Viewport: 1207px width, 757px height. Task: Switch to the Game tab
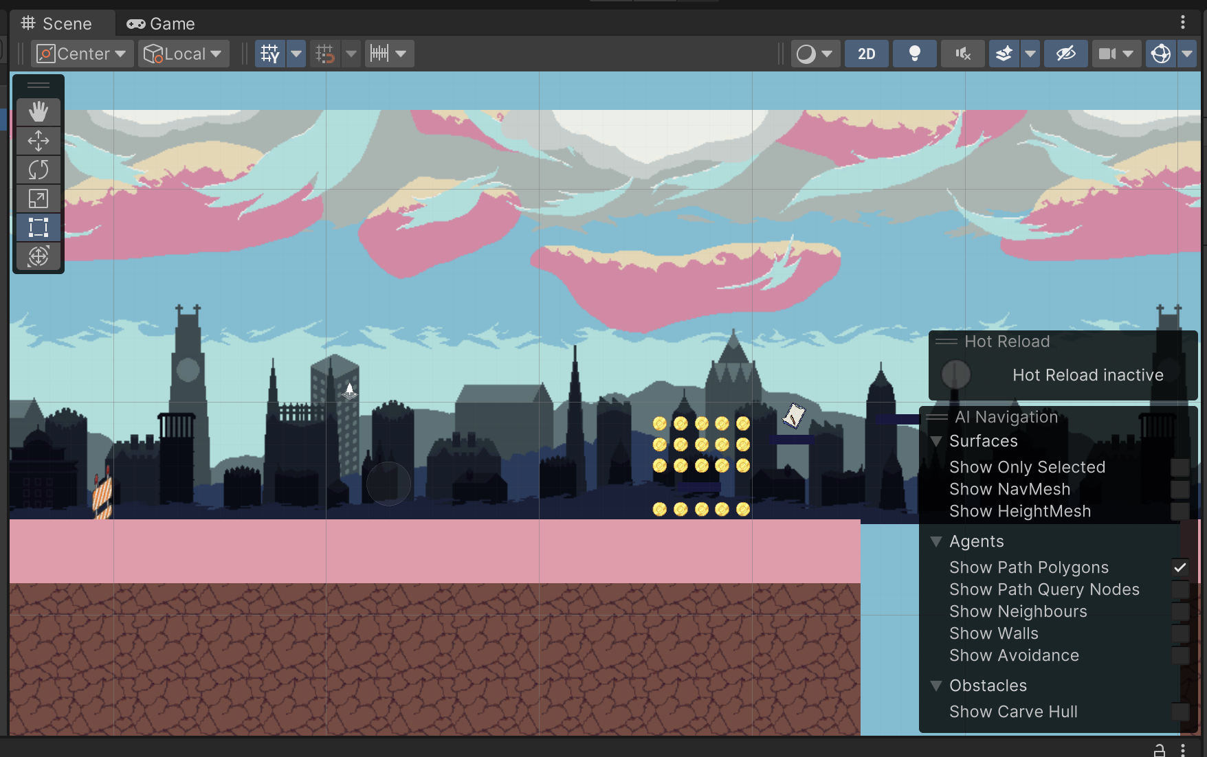(x=161, y=23)
